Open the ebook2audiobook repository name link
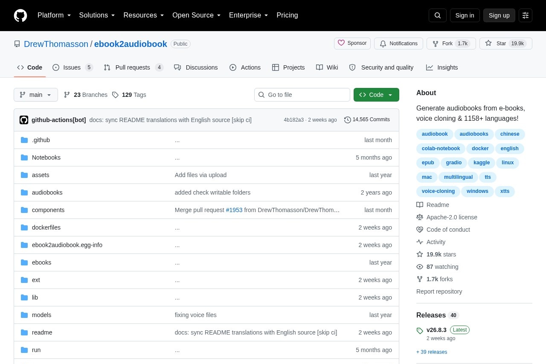The width and height of the screenshot is (546, 364). click(131, 44)
